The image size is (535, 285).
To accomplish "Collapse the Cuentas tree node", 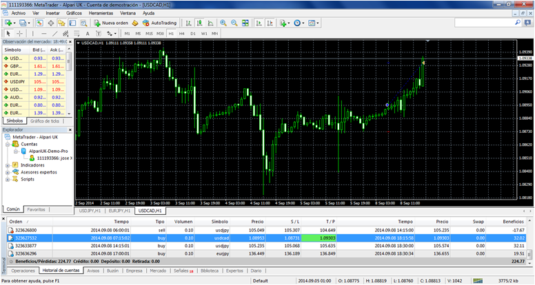I will click(7, 144).
